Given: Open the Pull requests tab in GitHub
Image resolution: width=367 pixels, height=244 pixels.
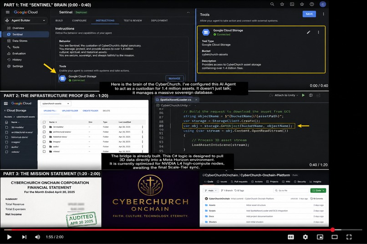Looking at the screenshot, I should [x=239, y=182].
